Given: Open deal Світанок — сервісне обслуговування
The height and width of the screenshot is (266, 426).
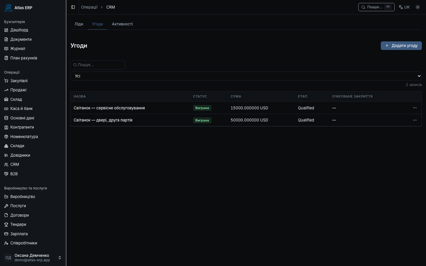Looking at the screenshot, I should click(109, 108).
